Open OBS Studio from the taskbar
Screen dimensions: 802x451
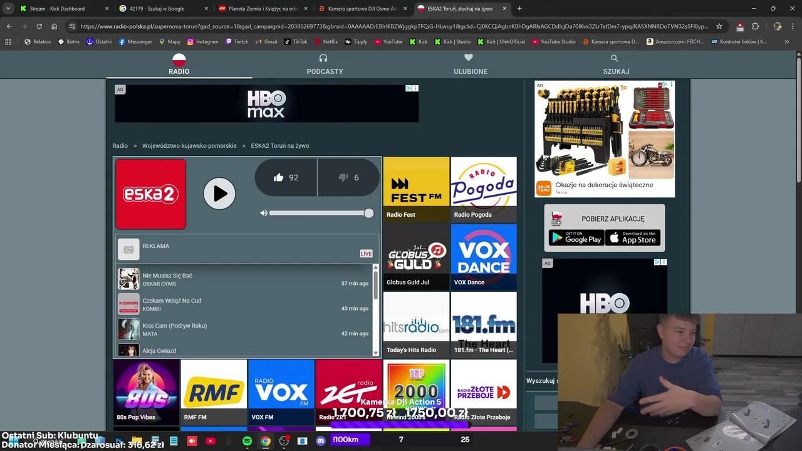(284, 441)
